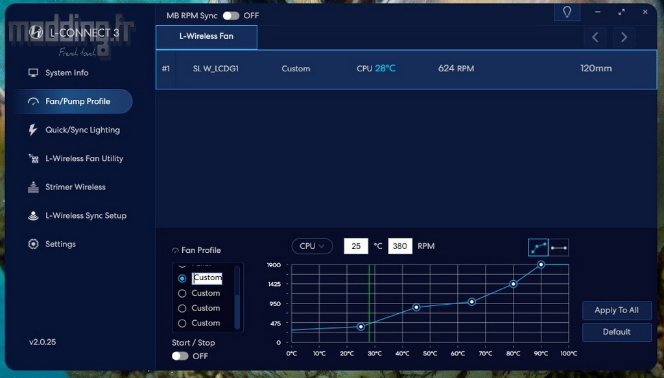The height and width of the screenshot is (378, 664).
Task: Click the curve point at 80°C
Action: 514,283
